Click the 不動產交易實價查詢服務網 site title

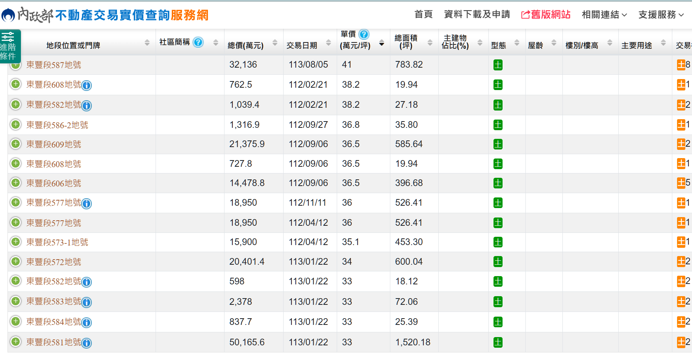coord(132,15)
